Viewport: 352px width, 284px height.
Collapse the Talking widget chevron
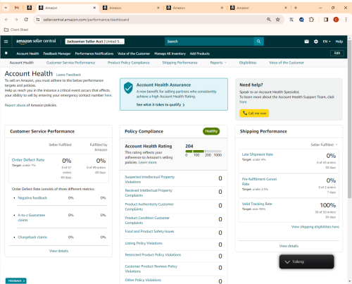[x=287, y=261]
